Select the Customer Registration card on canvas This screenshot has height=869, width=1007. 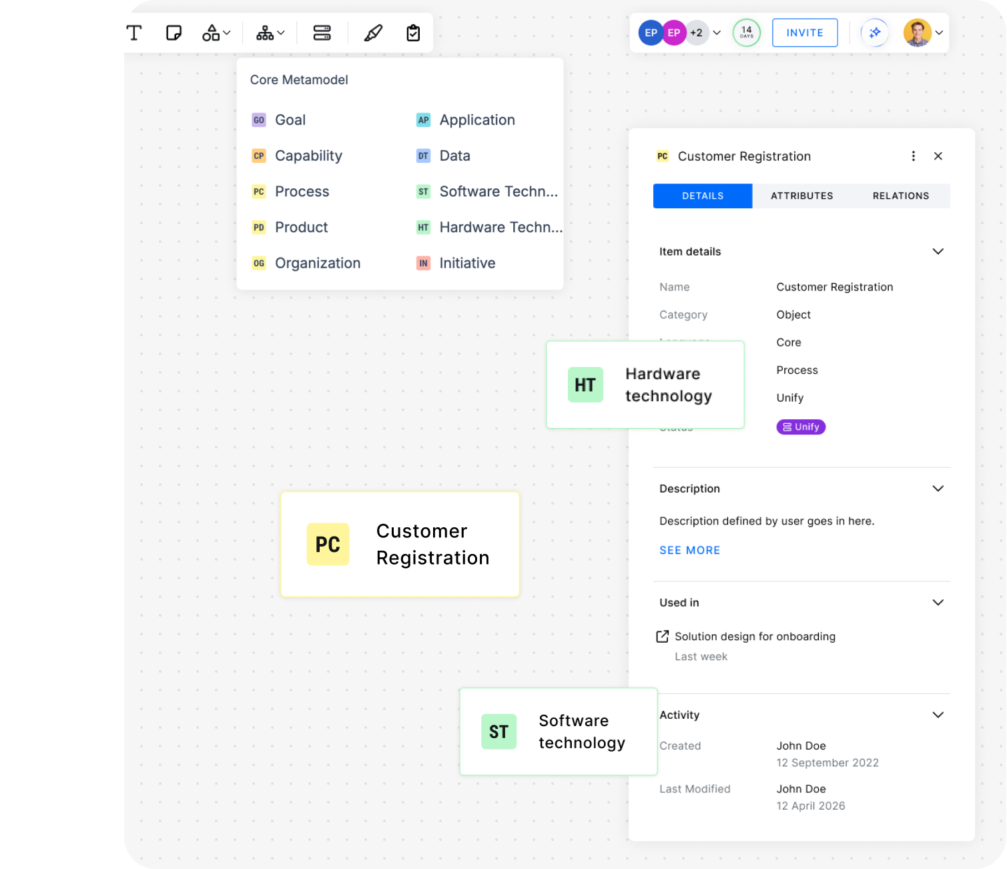(400, 545)
